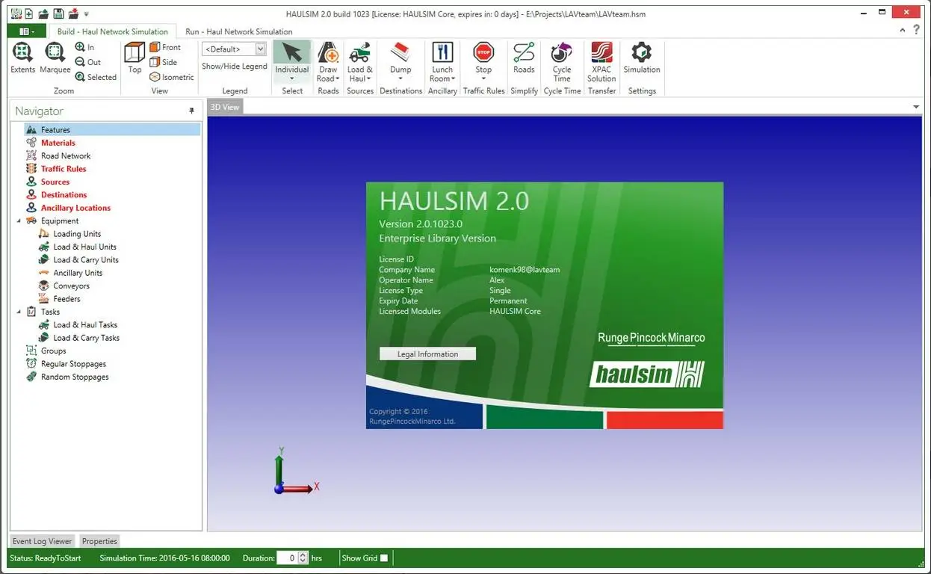Select Conveyors in the Navigator
Image resolution: width=931 pixels, height=574 pixels.
pyautogui.click(x=71, y=286)
